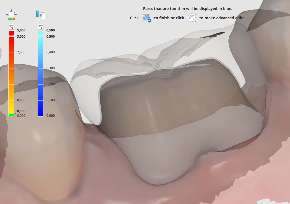Select the bold 0,100 threshold value
The height and width of the screenshot is (204, 290).
pyautogui.click(x=21, y=111)
